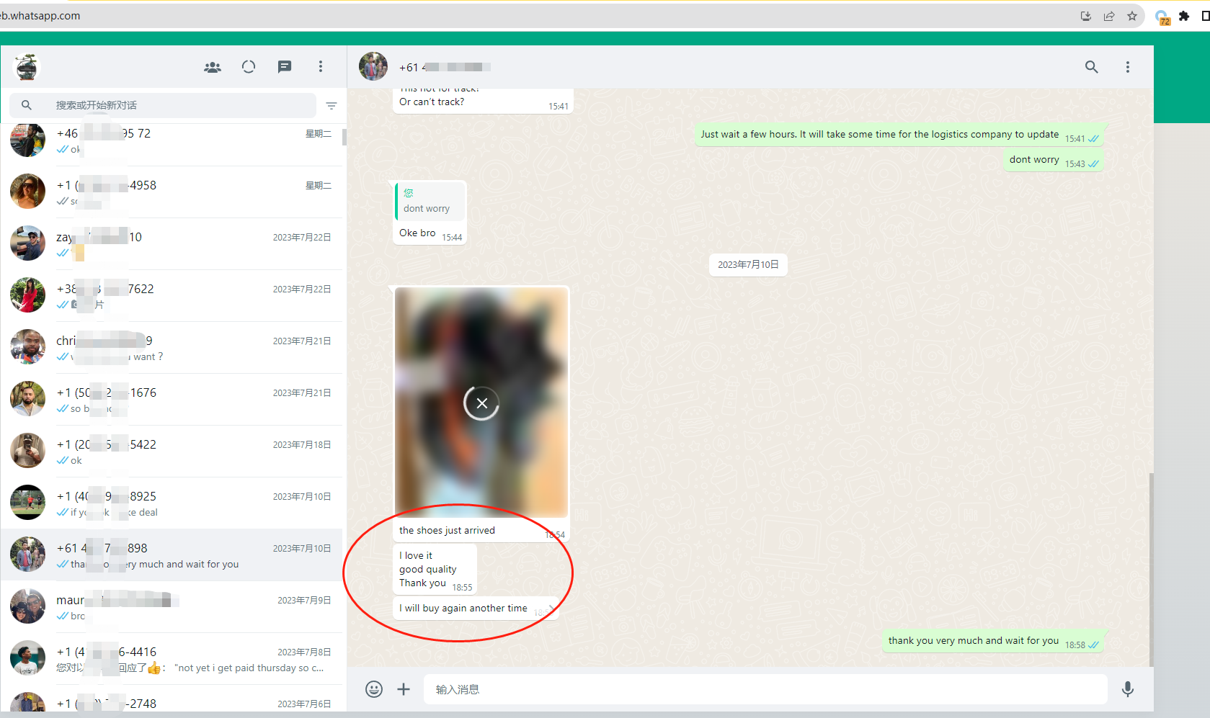This screenshot has height=718, width=1210.
Task: Search messages in current conversation
Action: coord(1091,67)
